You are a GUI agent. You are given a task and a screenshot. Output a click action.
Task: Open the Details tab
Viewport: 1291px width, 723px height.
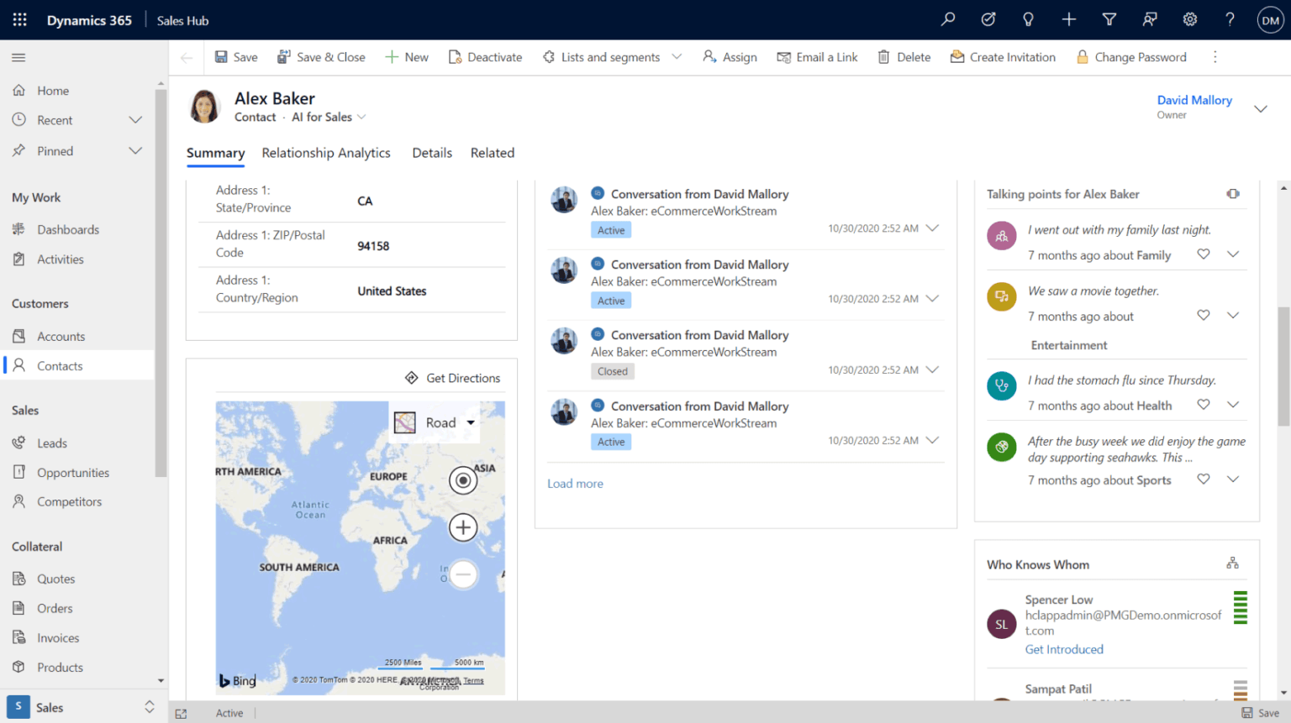(x=432, y=153)
